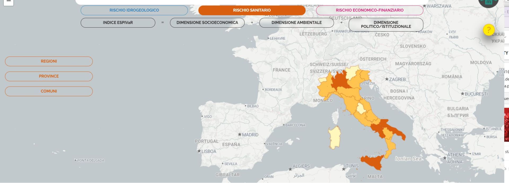Open the dark circular icon at top right
The width and height of the screenshot is (509, 183).
click(x=488, y=2)
